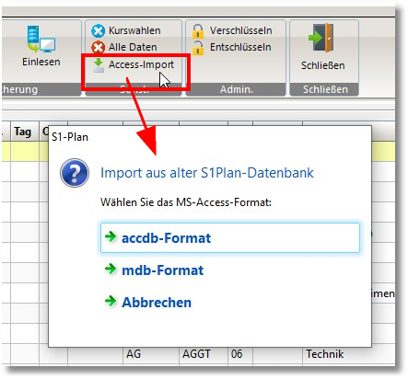The image size is (408, 379).
Task: Click the Verschlüsseln padlock icon
Action: click(198, 31)
